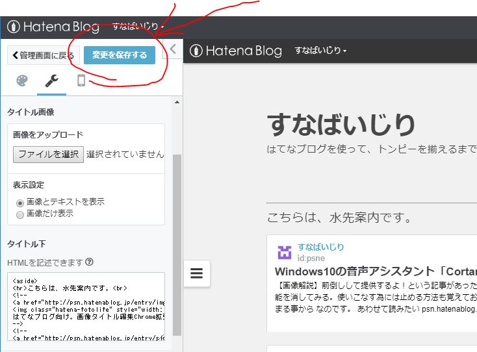477x352 pixels.
Task: Click the タイトル下 section heading
Action: point(27,244)
